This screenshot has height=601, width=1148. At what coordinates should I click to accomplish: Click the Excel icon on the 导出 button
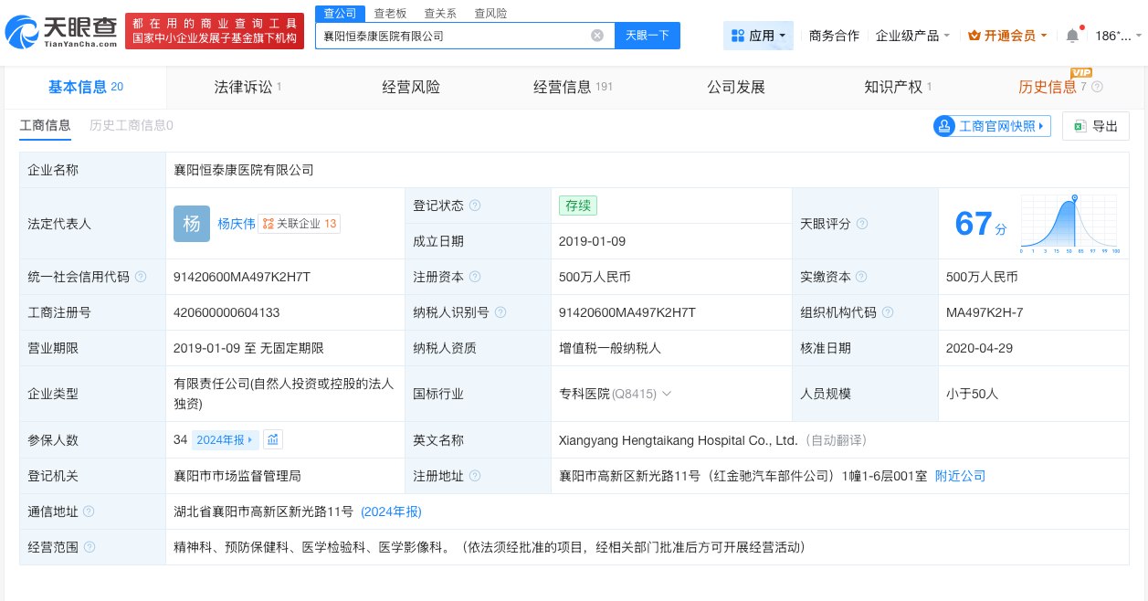1080,126
